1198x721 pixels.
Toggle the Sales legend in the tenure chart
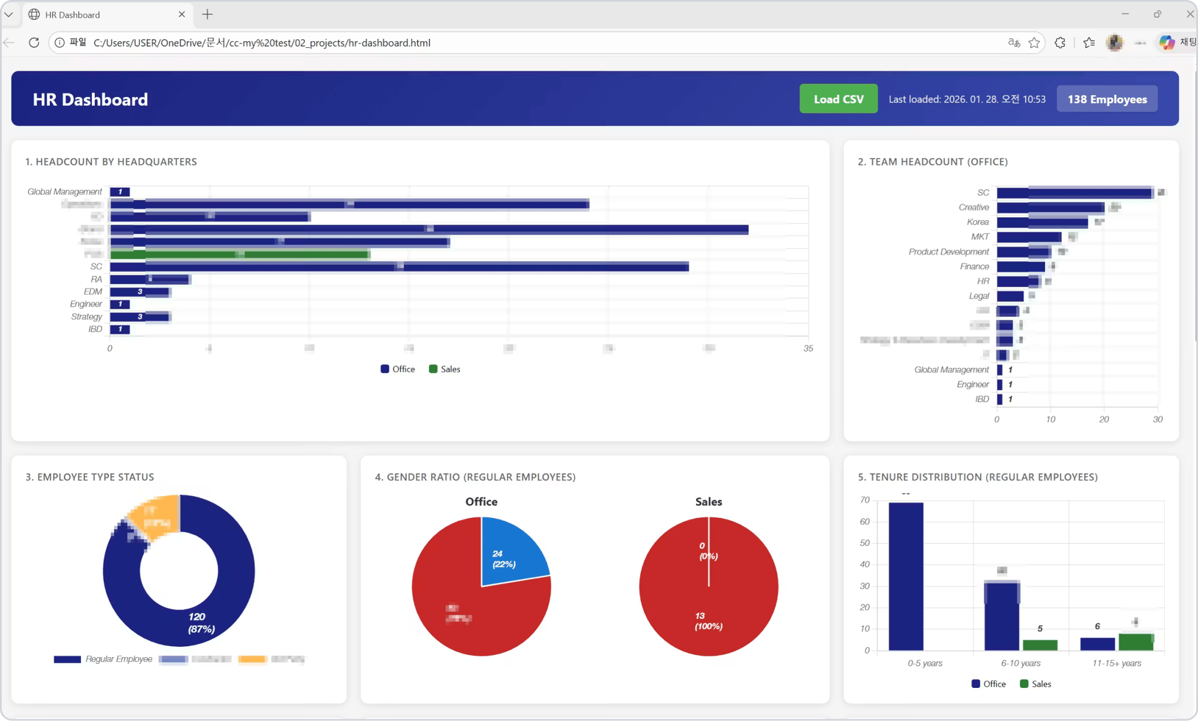1035,684
